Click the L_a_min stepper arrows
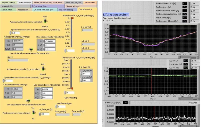The image size is (201, 127). (x=81, y=80)
